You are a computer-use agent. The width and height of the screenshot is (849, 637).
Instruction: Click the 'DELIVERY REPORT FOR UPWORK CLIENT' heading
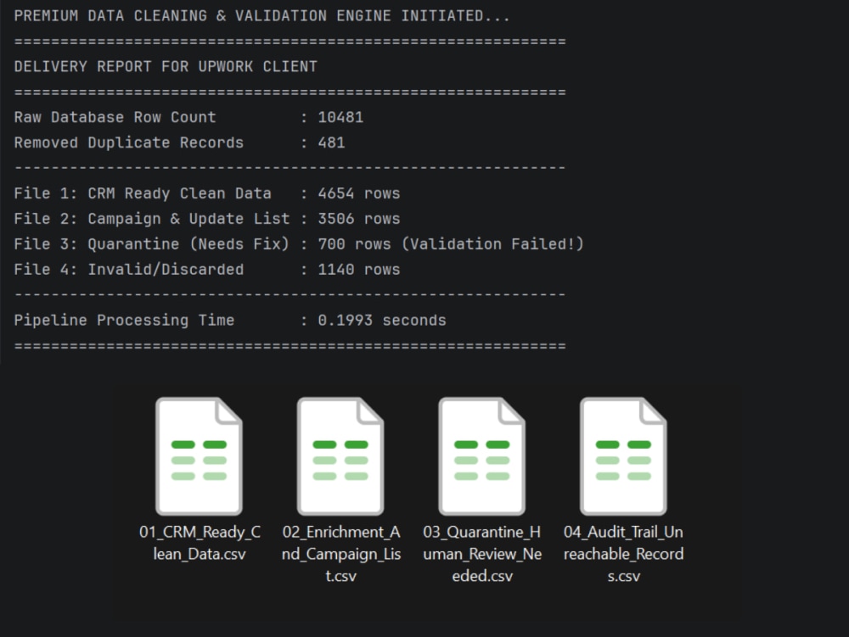point(166,66)
